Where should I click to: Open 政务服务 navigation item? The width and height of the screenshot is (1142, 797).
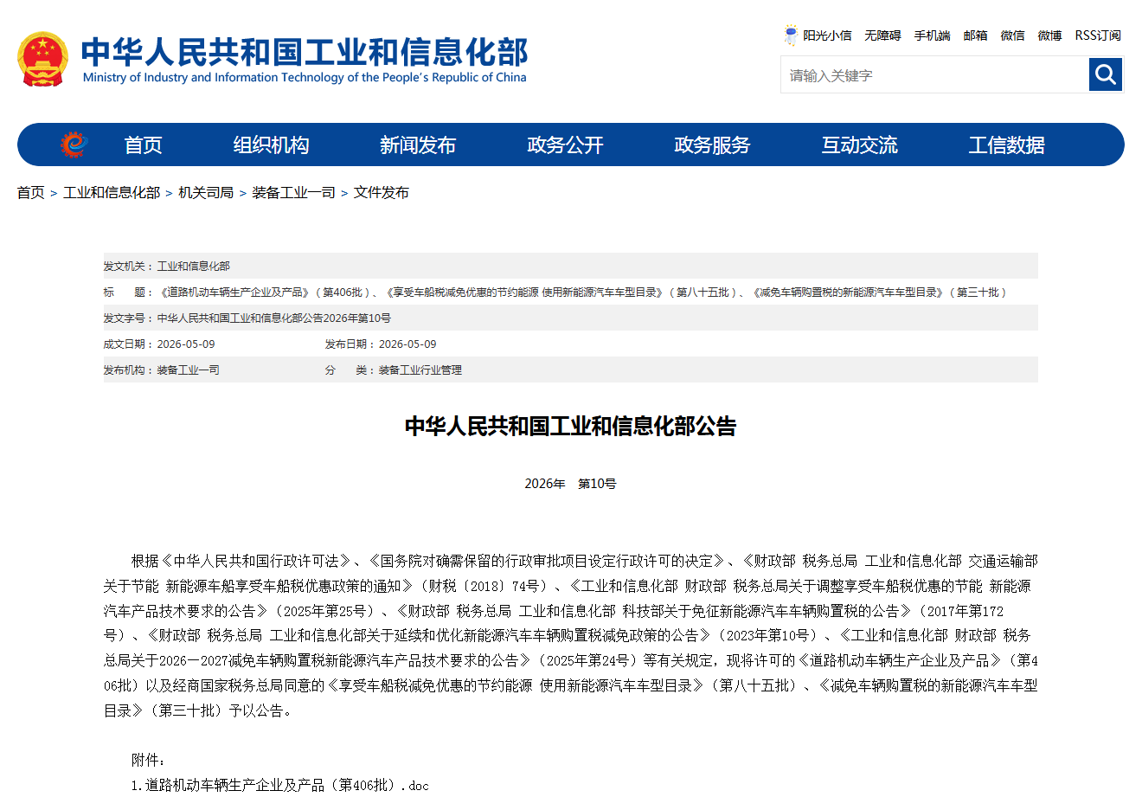[x=712, y=145]
